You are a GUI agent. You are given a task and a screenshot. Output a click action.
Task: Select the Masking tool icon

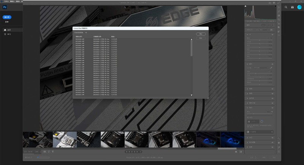[x=279, y=20]
